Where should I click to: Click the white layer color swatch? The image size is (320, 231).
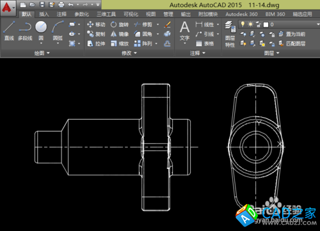(266, 25)
